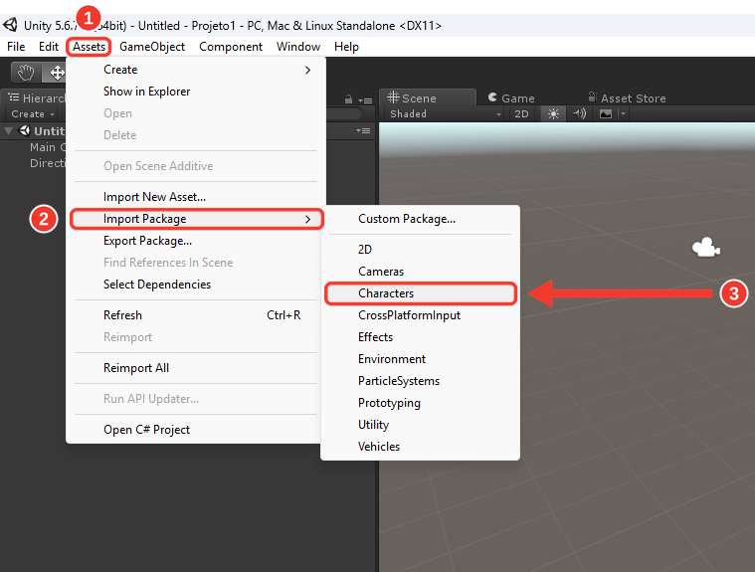This screenshot has height=572, width=755.
Task: Import the Prototyping package
Action: coord(421,403)
